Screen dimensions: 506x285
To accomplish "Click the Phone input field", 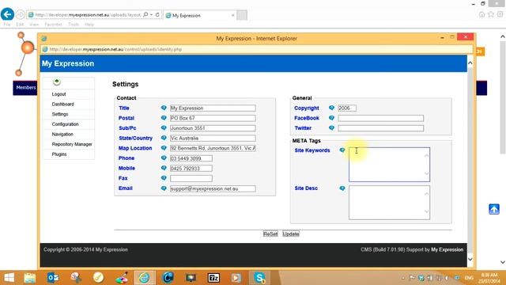I will pyautogui.click(x=191, y=158).
